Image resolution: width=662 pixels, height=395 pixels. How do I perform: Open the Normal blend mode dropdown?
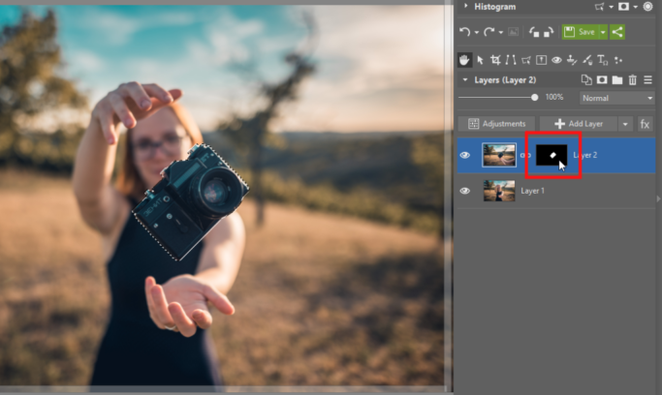[x=616, y=98]
